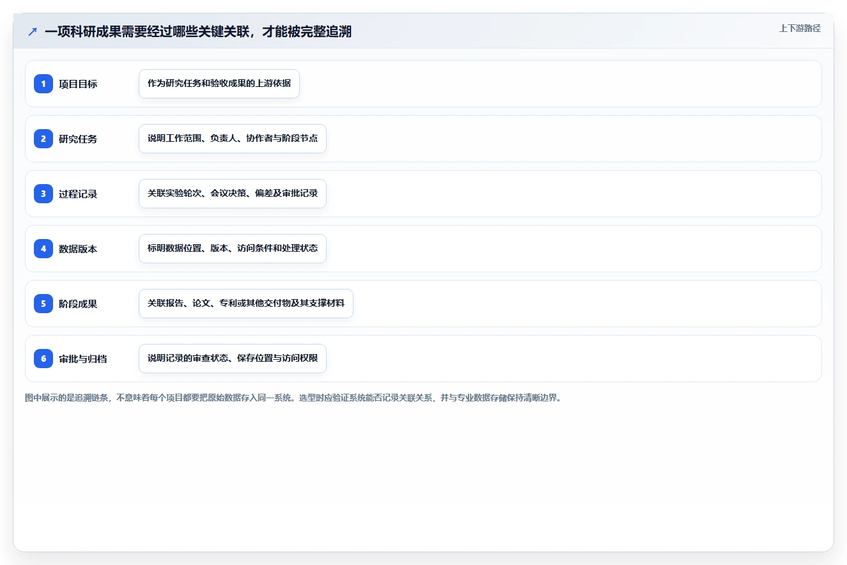Select the 审批与归档 step label
The width and height of the screenshot is (847, 565).
(x=83, y=359)
